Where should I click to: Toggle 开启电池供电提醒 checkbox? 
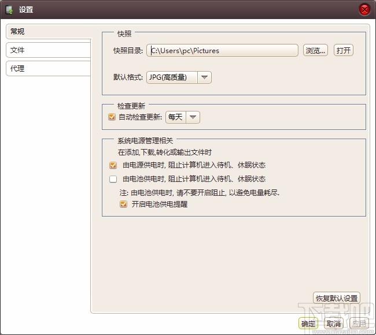pos(123,204)
